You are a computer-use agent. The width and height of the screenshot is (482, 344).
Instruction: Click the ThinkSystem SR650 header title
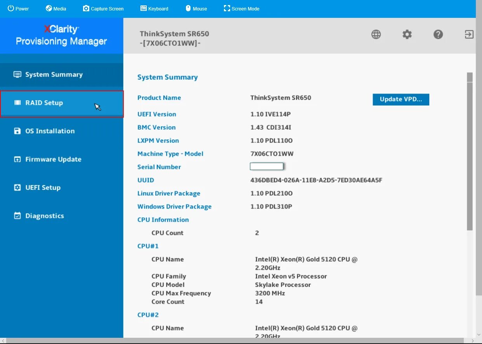coord(175,34)
